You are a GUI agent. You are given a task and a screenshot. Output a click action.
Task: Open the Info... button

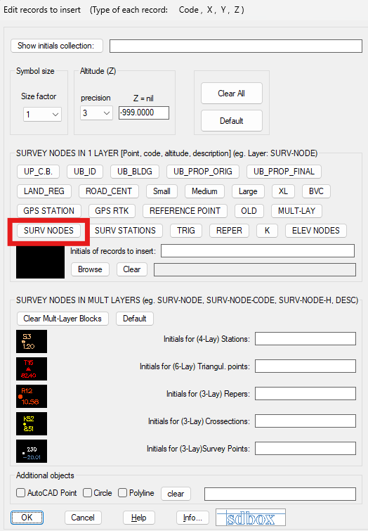pyautogui.click(x=192, y=518)
